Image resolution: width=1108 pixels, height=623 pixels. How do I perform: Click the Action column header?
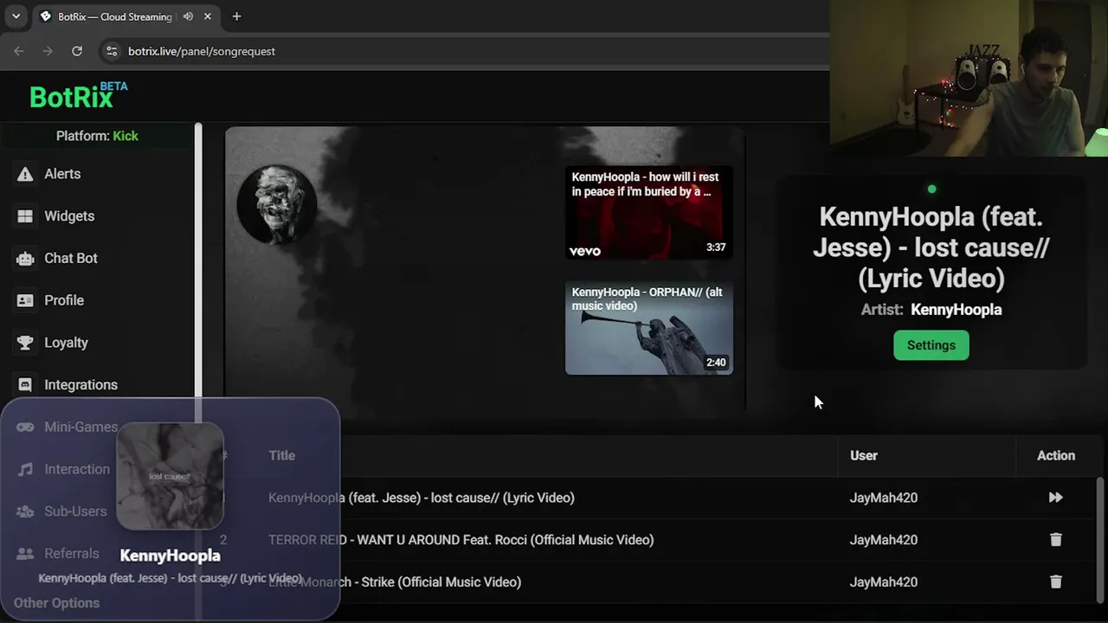pyautogui.click(x=1056, y=455)
